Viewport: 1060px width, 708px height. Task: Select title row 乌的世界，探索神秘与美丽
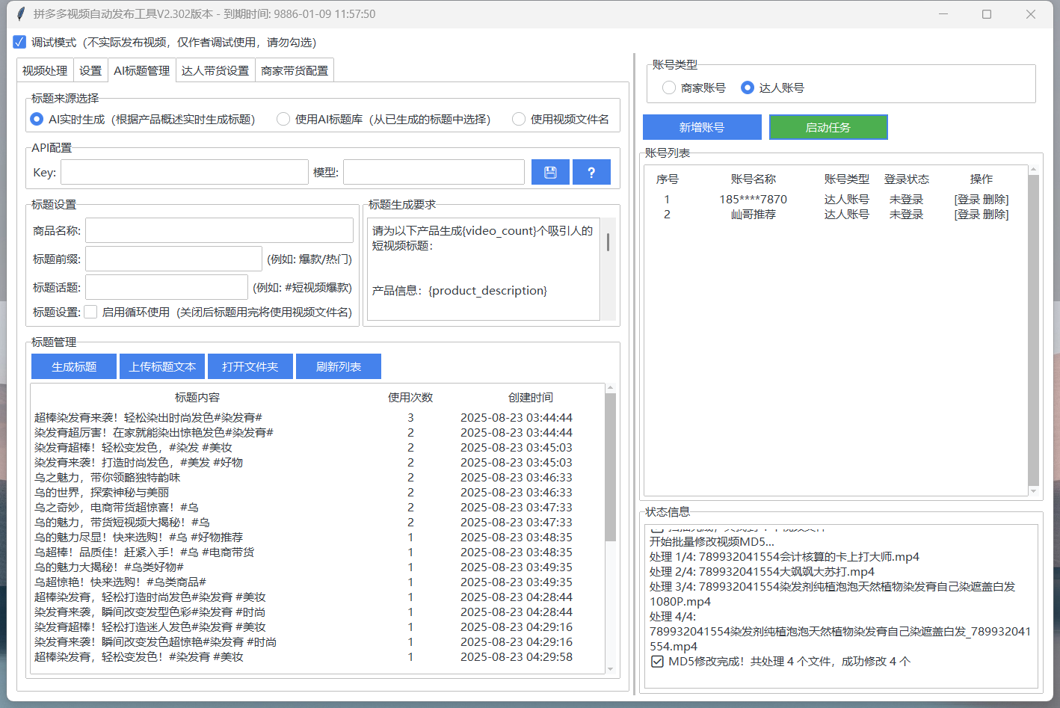318,493
